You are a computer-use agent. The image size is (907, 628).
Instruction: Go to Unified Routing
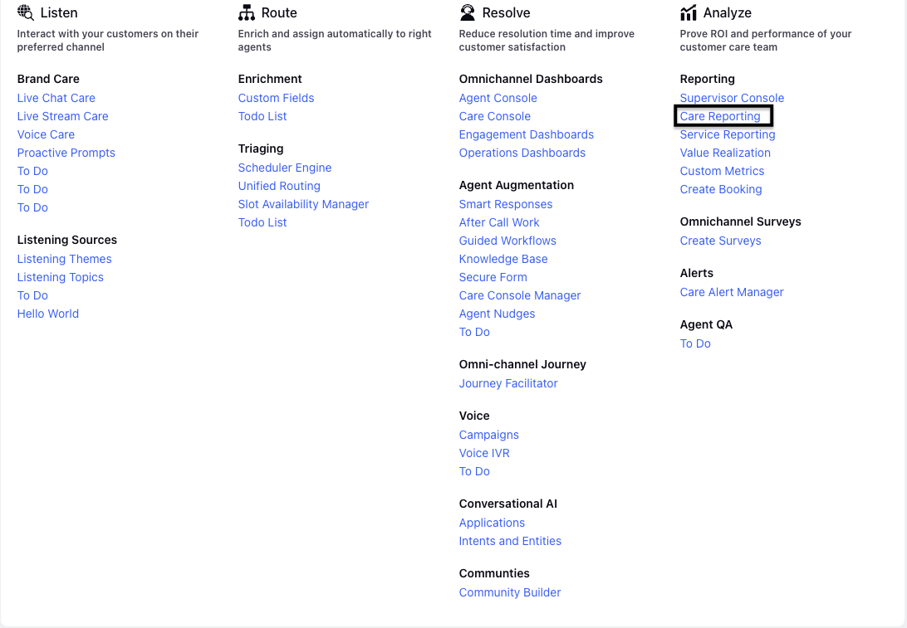tap(279, 186)
